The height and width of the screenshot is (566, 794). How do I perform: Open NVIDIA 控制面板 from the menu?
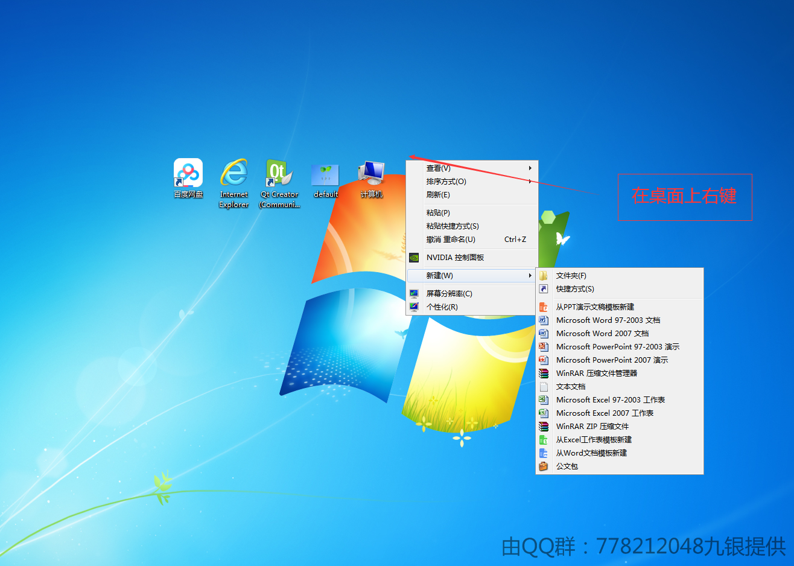click(472, 258)
